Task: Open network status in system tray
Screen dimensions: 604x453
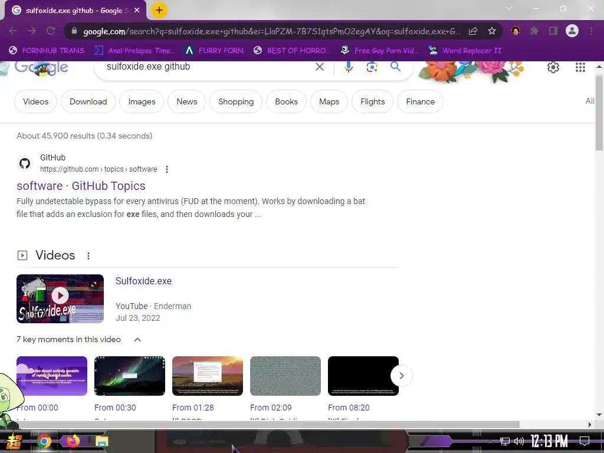Action: pyautogui.click(x=505, y=441)
